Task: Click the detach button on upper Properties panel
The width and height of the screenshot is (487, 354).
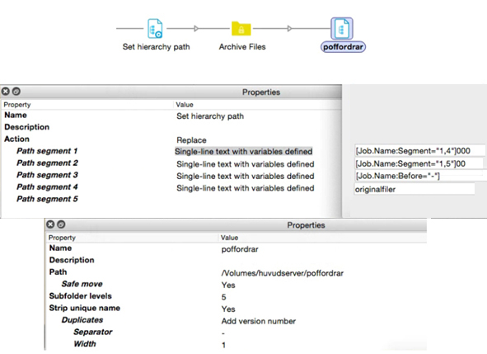Action: coord(16,91)
